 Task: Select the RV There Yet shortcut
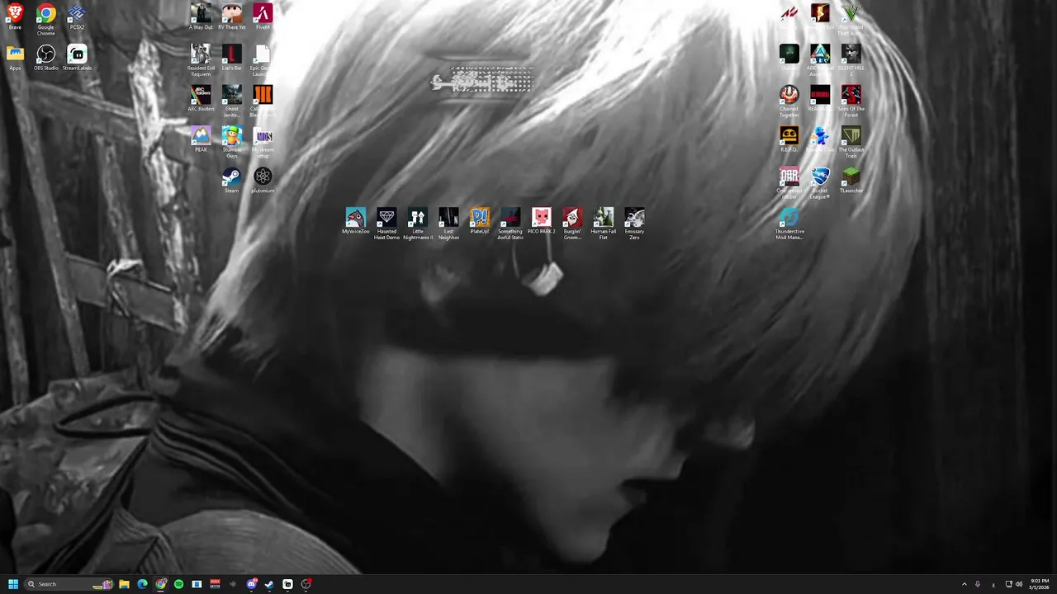232,17
